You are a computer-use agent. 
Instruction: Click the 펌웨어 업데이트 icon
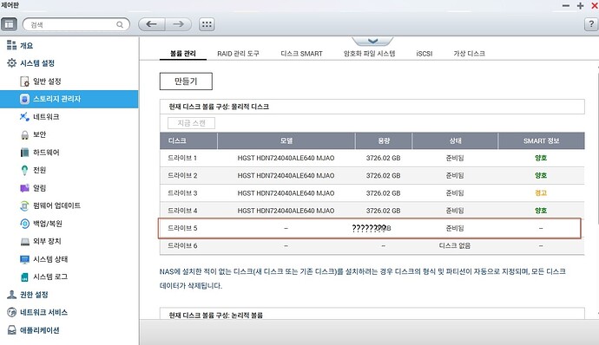24,205
